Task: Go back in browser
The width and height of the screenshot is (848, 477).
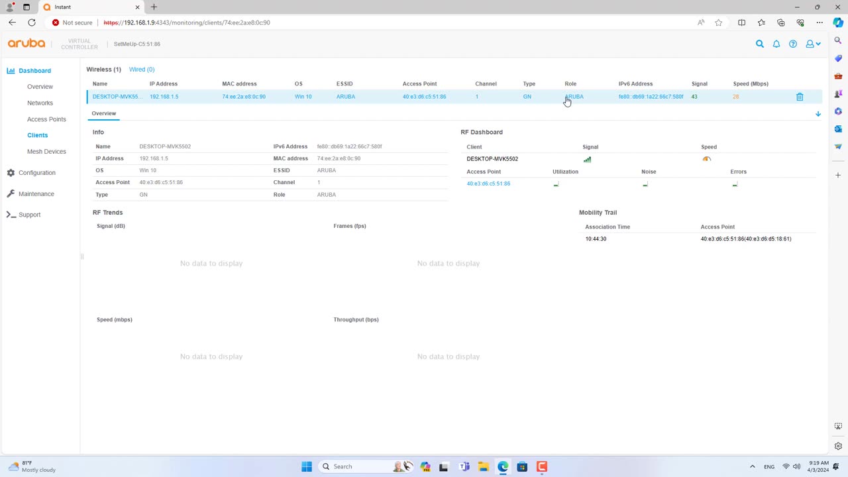Action: point(12,23)
